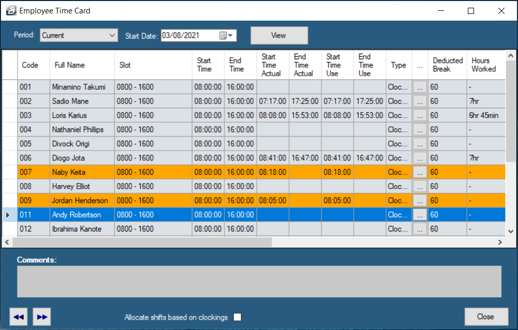The width and height of the screenshot is (518, 330).
Task: Click the vertical scrollbar thumb
Action: 511,111
